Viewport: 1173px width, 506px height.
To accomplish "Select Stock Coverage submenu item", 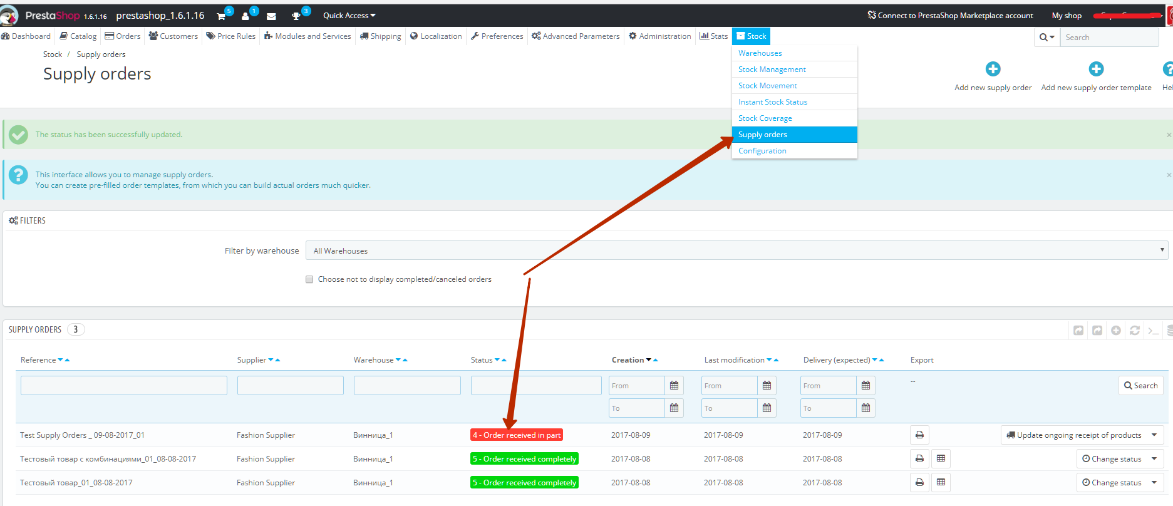I will [794, 118].
